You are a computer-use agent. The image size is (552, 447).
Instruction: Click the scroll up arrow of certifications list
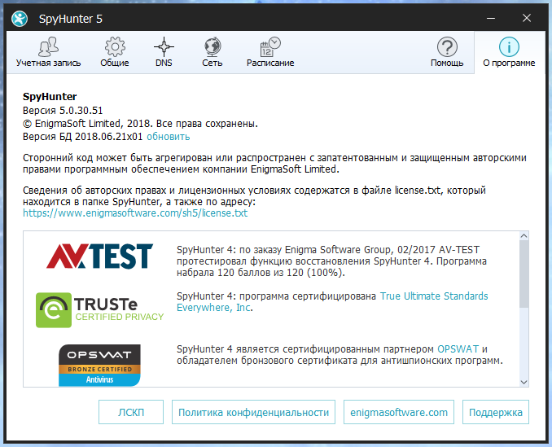(x=524, y=236)
